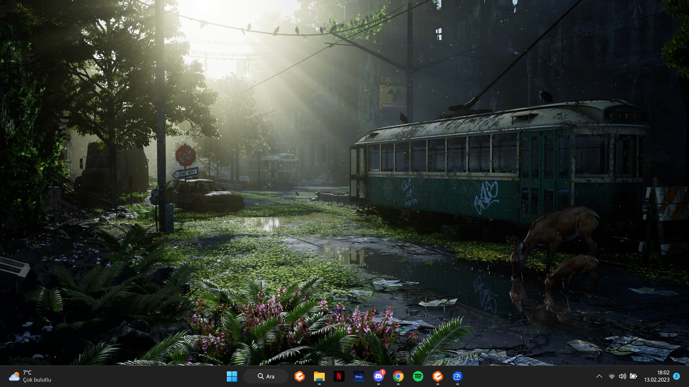This screenshot has height=387, width=689.
Task: Open the Windows Start menu
Action: coord(232,376)
